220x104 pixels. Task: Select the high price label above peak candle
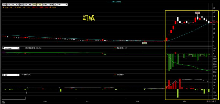(x=197, y=13)
